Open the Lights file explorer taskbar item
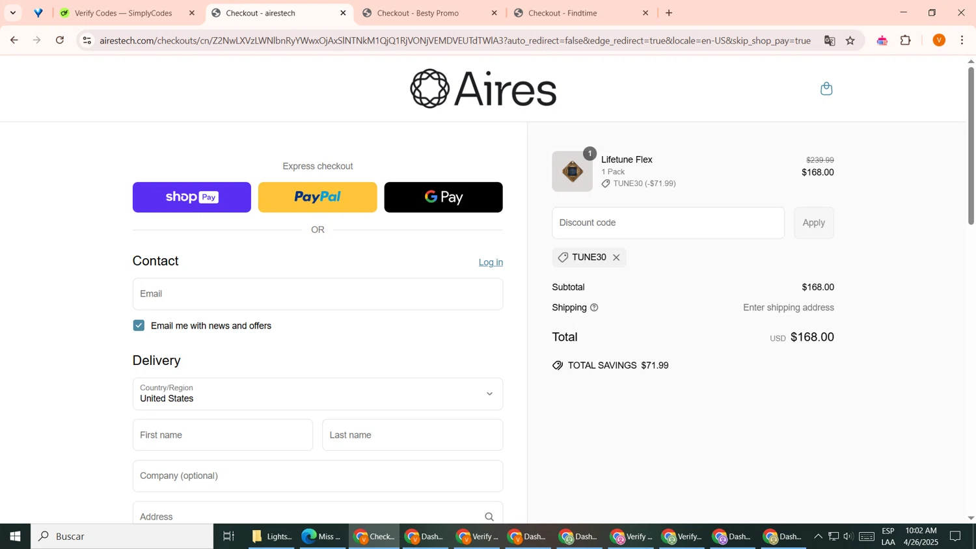 tap(273, 537)
